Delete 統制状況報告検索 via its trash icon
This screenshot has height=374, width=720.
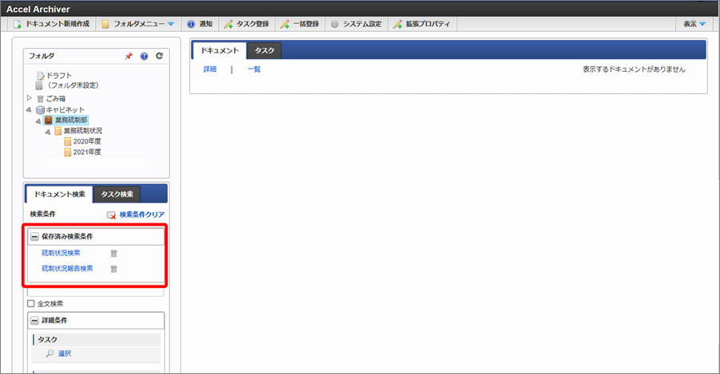114,269
